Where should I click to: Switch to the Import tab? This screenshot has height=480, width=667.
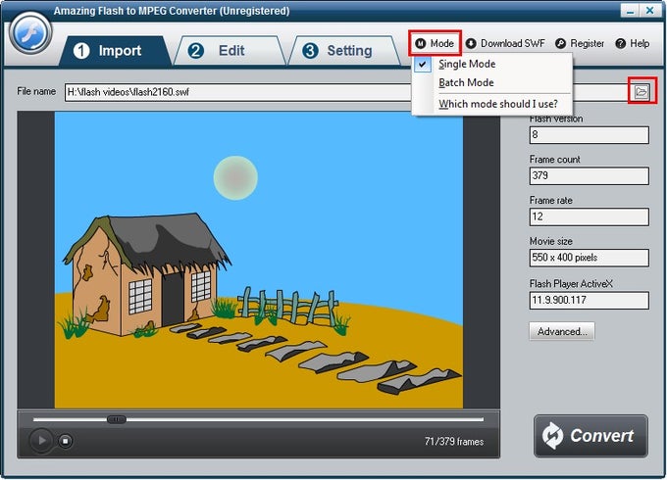coord(114,51)
